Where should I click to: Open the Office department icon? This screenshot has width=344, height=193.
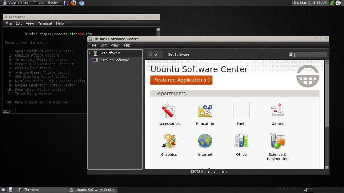(x=241, y=140)
